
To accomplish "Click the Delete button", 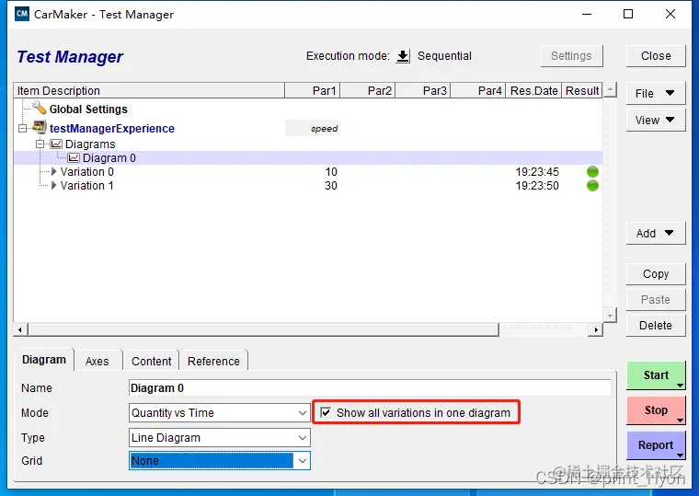I will [656, 326].
